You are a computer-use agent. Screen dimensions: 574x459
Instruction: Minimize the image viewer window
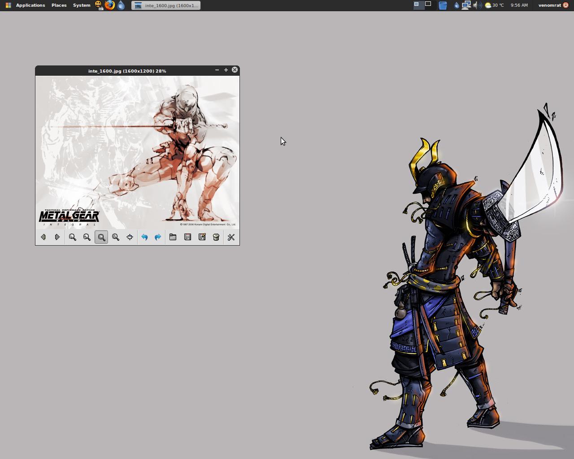click(x=217, y=70)
